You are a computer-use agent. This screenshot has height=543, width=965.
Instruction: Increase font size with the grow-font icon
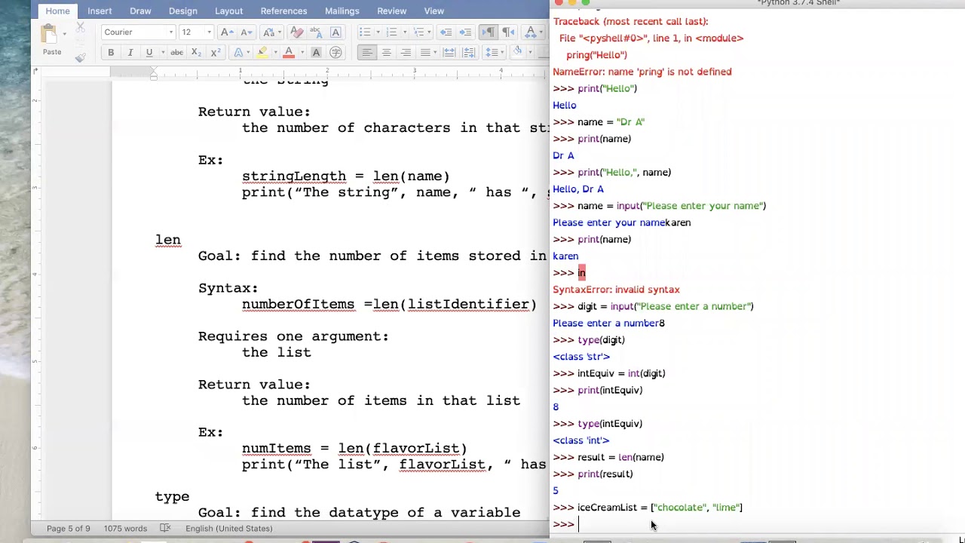[x=227, y=32]
